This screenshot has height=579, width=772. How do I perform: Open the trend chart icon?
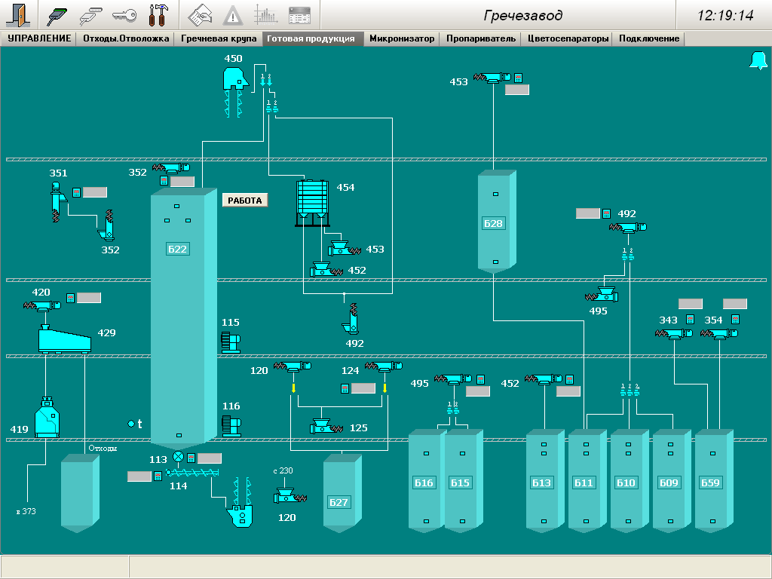265,15
